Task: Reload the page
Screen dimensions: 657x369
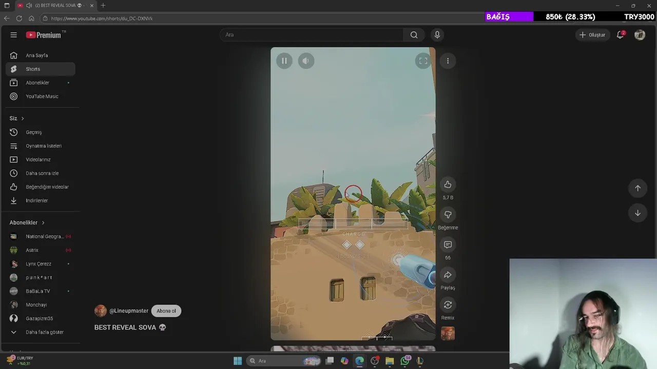Action: [19, 18]
